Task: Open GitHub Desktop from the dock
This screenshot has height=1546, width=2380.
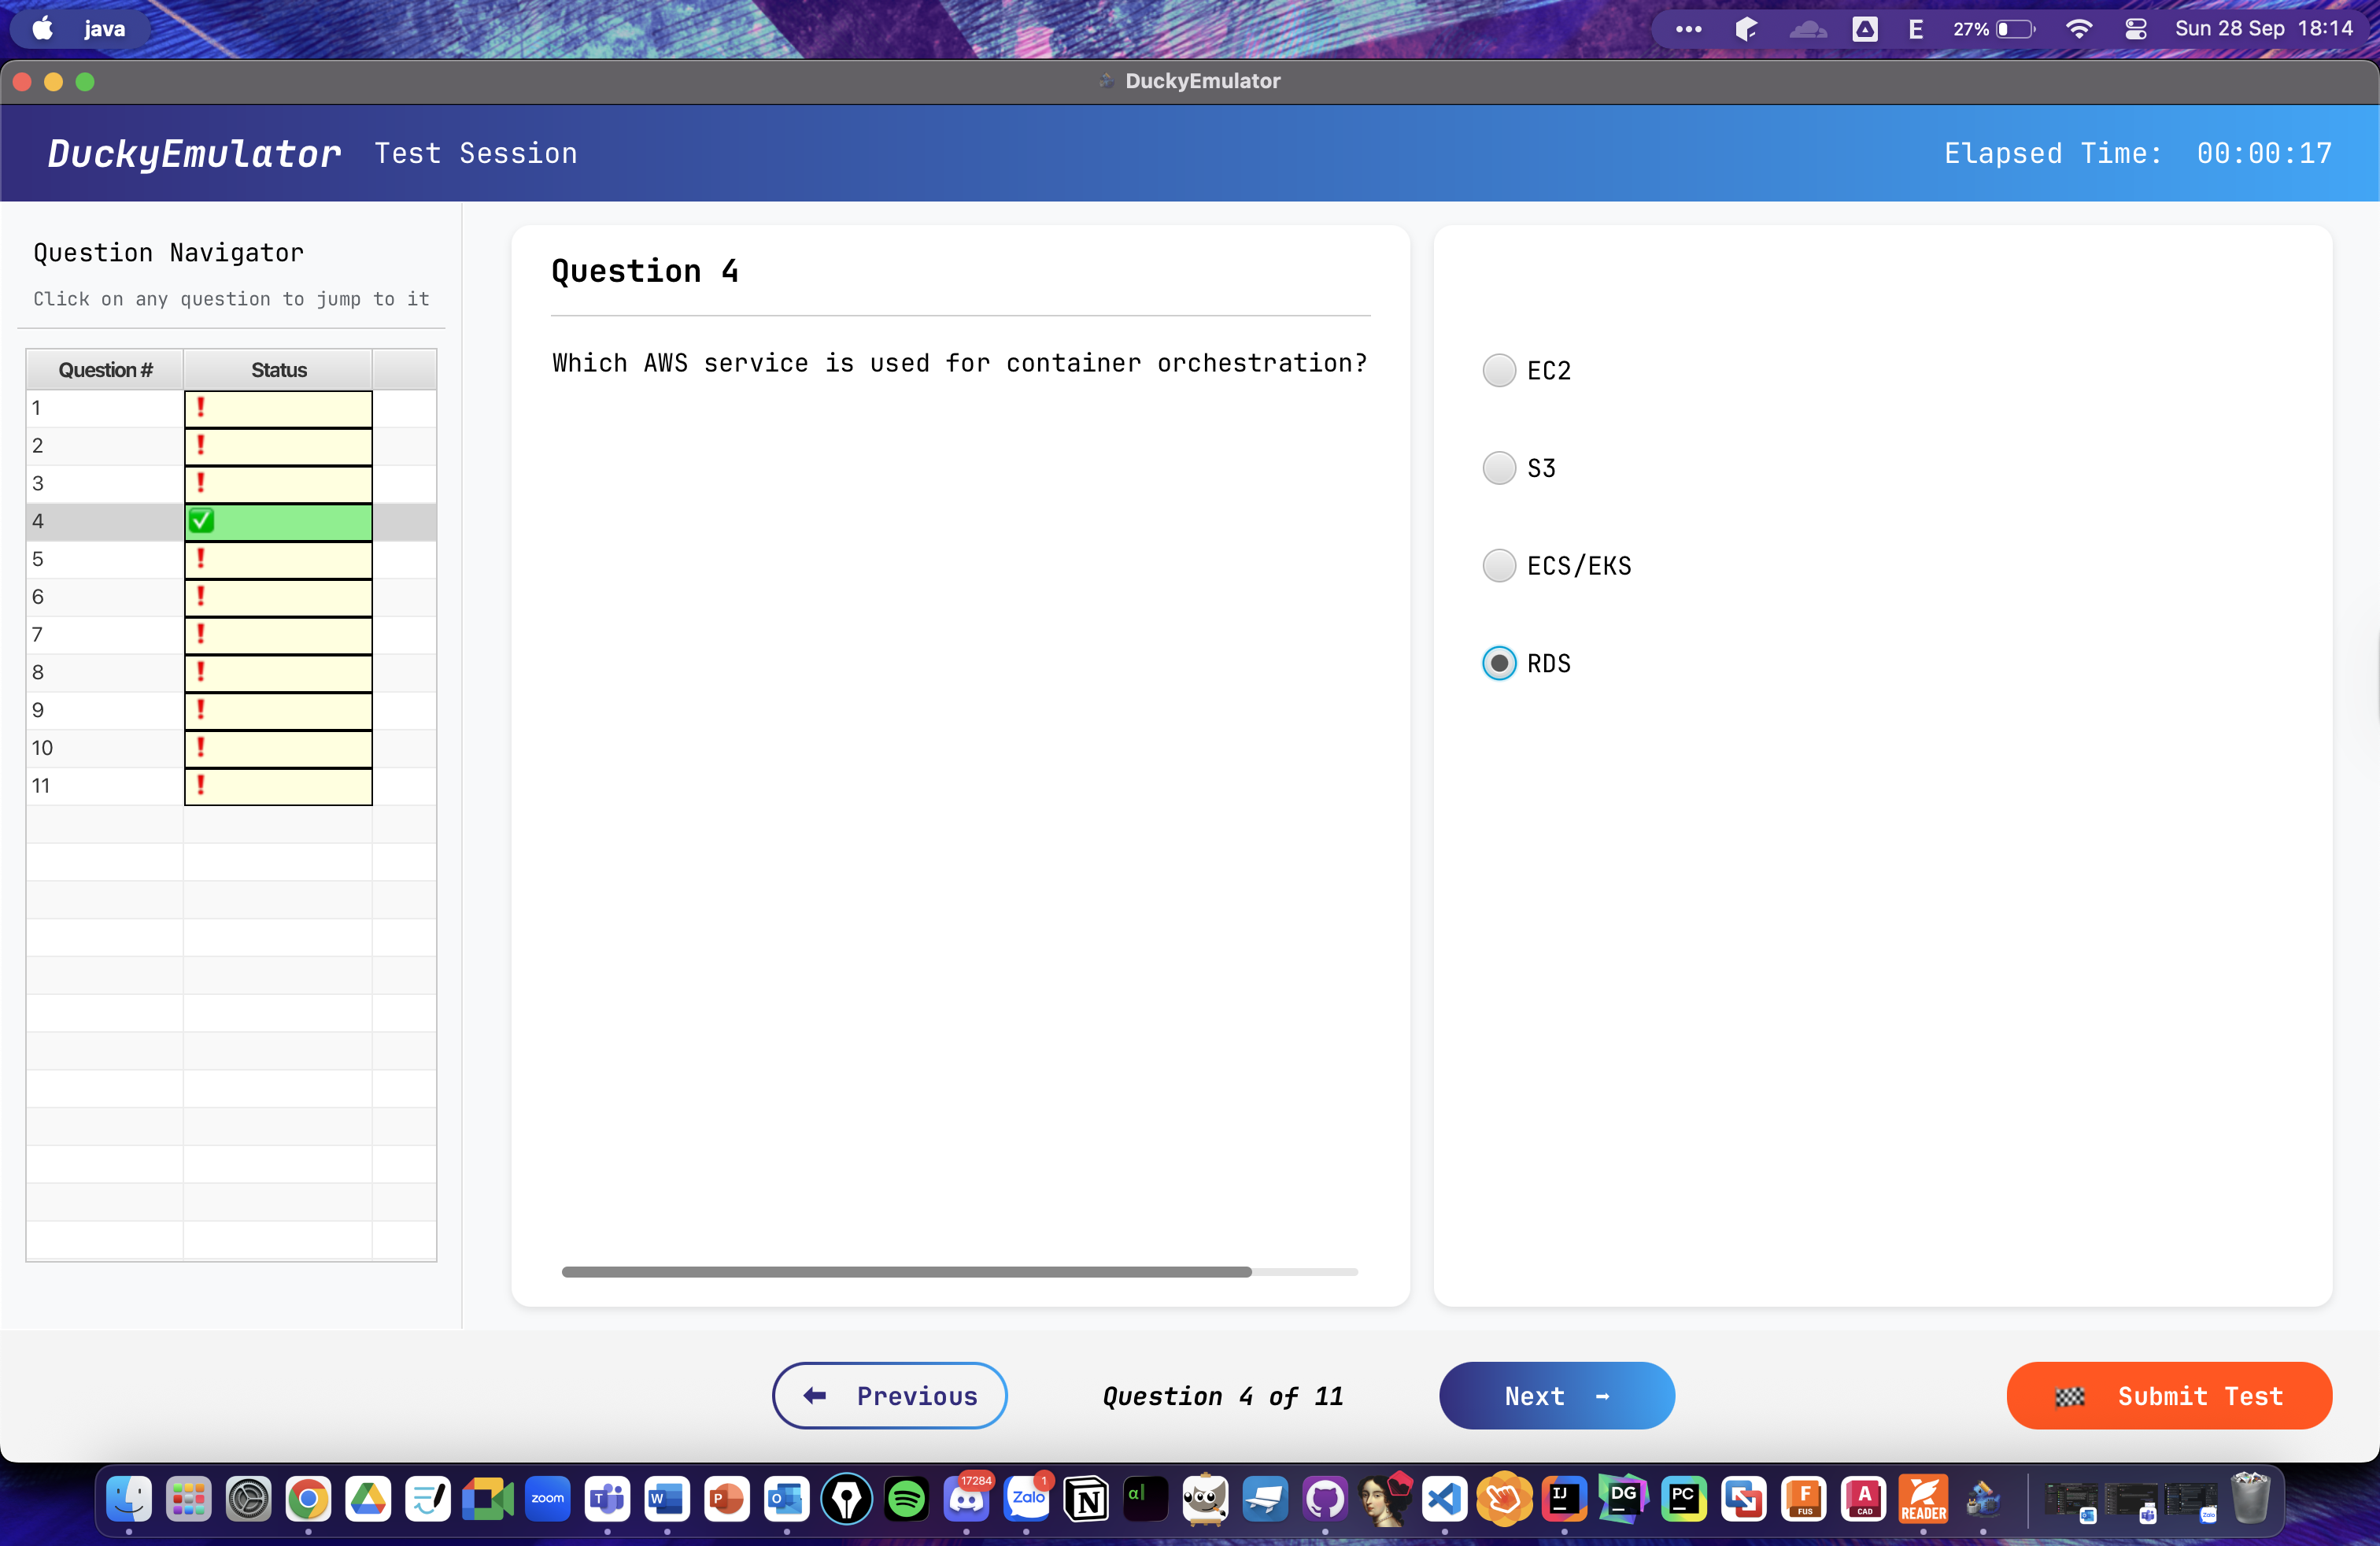Action: point(1325,1499)
